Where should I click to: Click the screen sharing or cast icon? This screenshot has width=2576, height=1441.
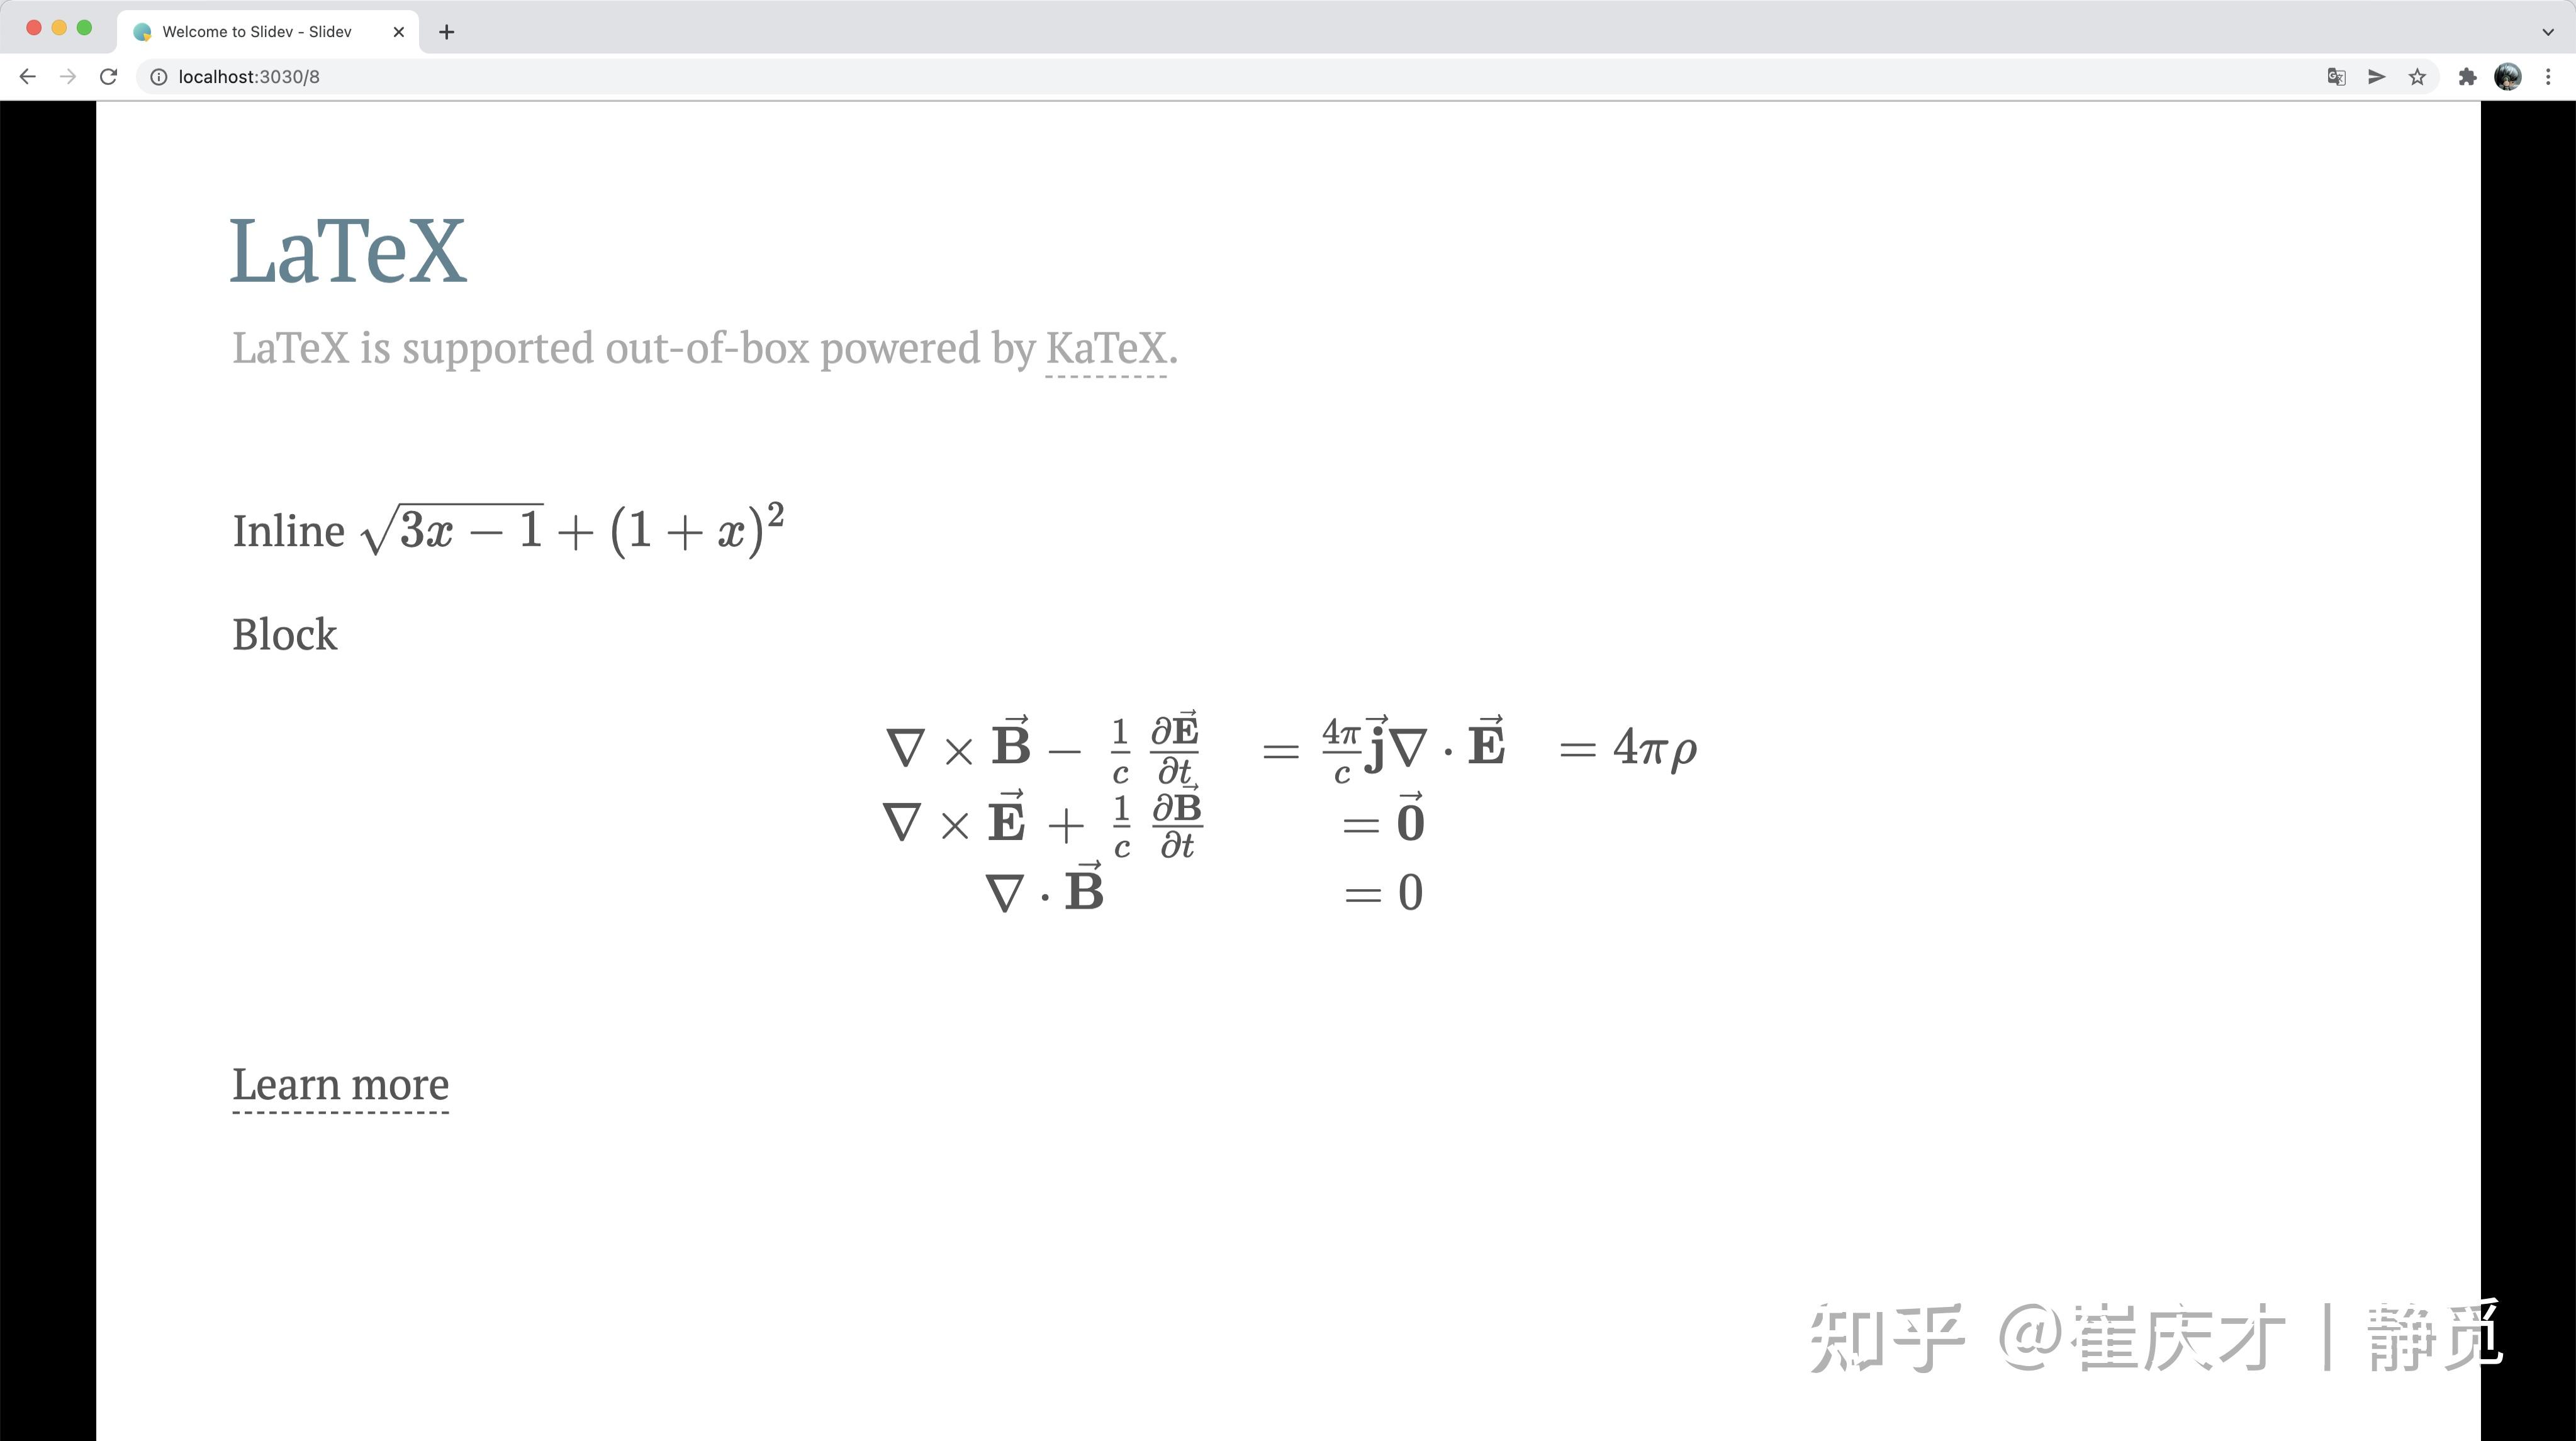coord(2378,76)
